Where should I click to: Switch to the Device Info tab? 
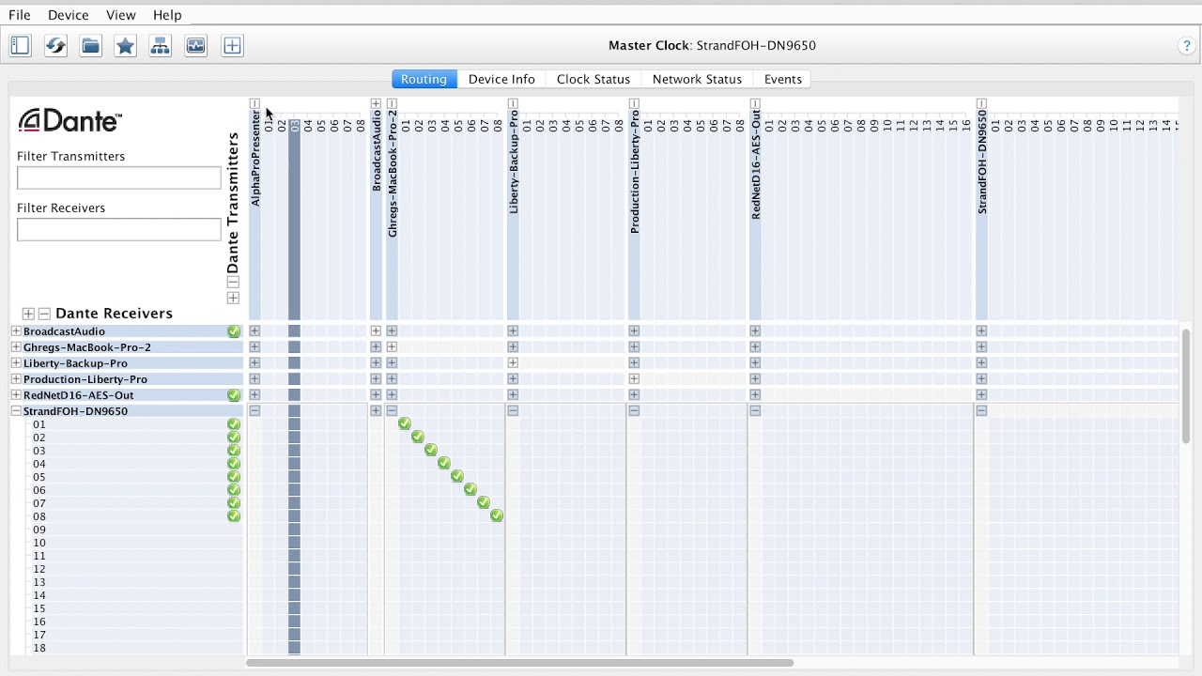click(x=501, y=79)
